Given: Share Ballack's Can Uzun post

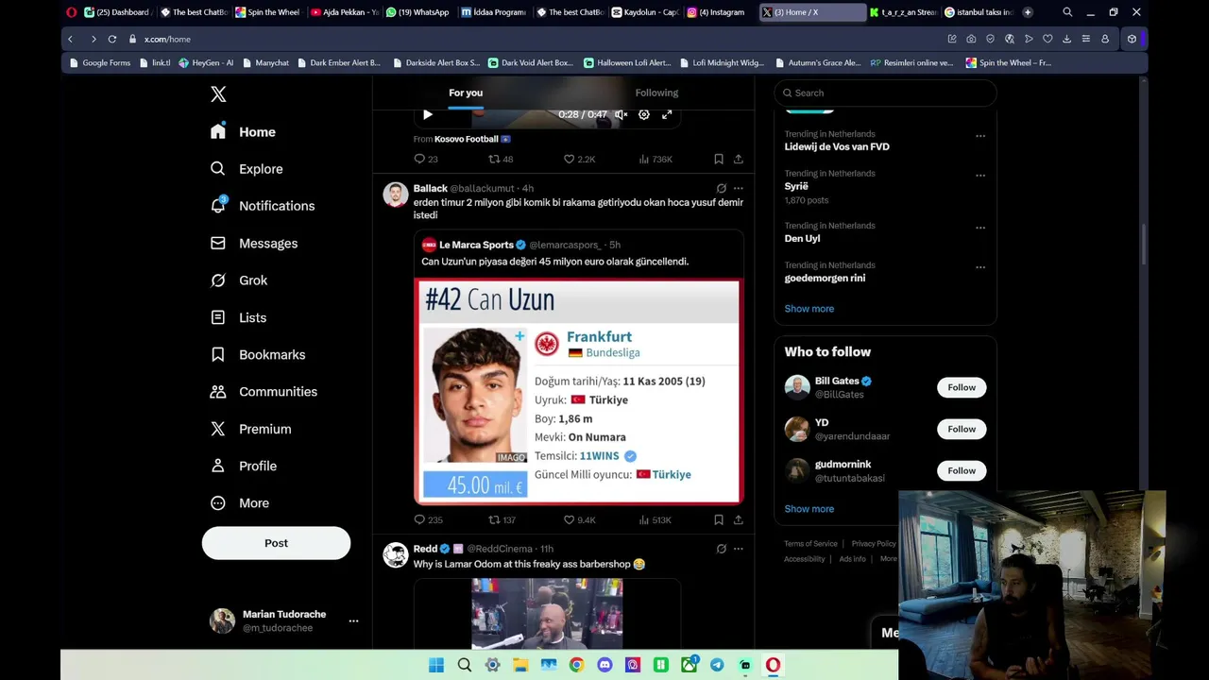Looking at the screenshot, I should click(x=738, y=519).
